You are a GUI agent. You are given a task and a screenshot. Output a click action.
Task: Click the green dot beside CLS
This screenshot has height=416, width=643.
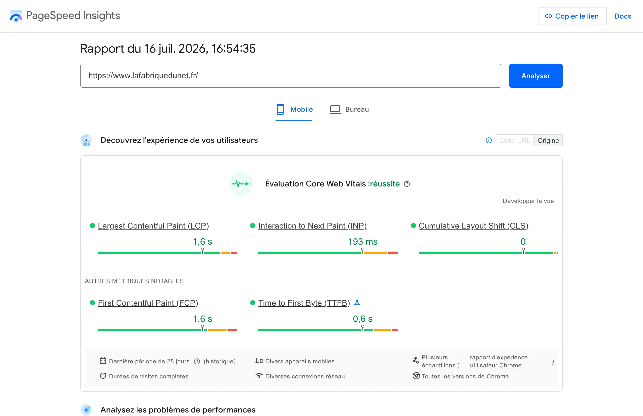click(413, 226)
